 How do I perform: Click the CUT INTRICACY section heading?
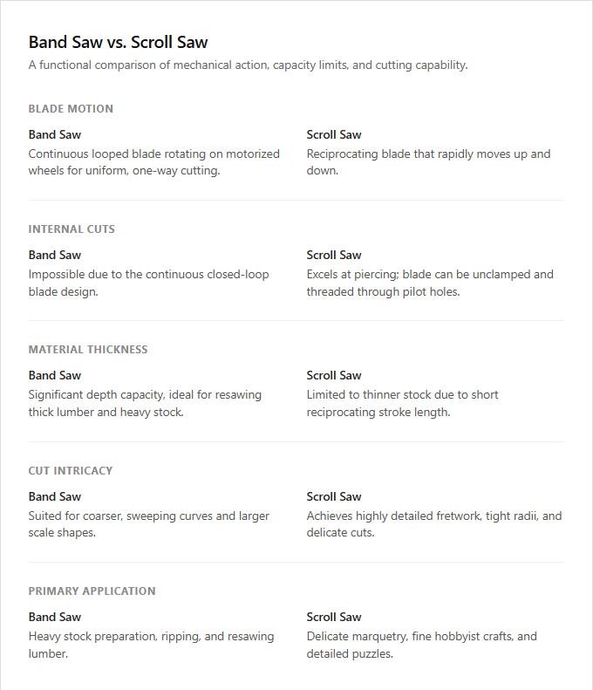(71, 471)
